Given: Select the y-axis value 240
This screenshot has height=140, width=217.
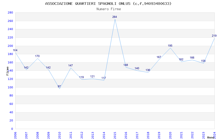Looking at the screenshot, I should click(x=10, y=29).
